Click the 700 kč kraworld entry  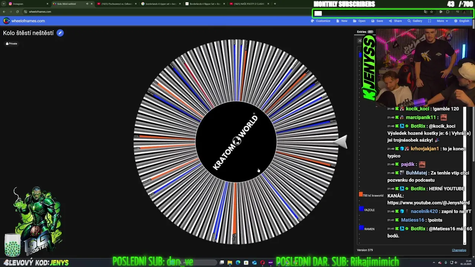coord(373,195)
